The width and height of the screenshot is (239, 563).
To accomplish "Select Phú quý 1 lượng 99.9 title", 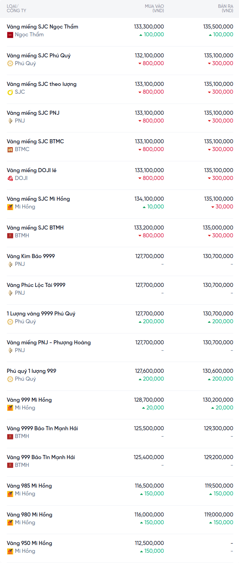I will (32, 371).
